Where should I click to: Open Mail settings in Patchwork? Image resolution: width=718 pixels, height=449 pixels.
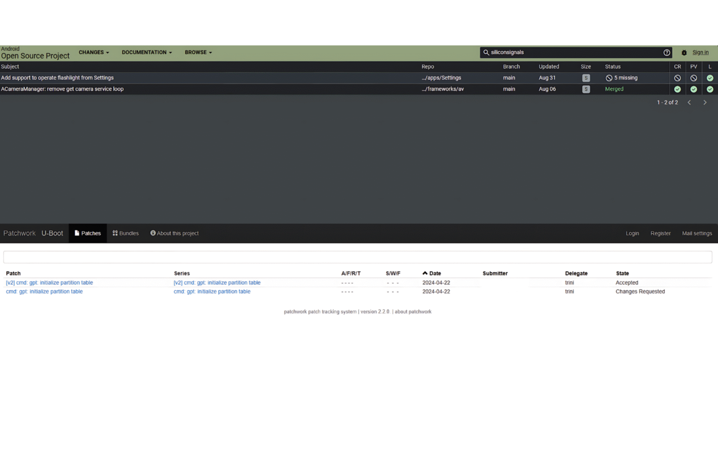point(697,233)
